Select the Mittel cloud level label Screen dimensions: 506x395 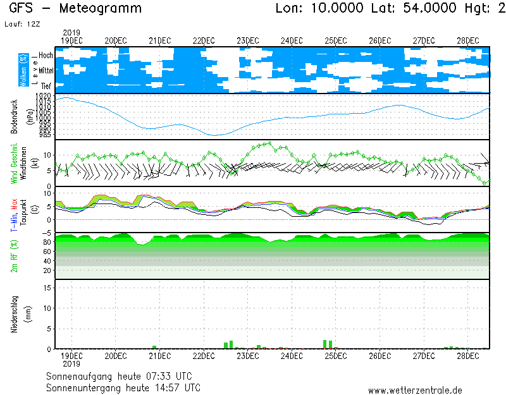[x=46, y=71]
